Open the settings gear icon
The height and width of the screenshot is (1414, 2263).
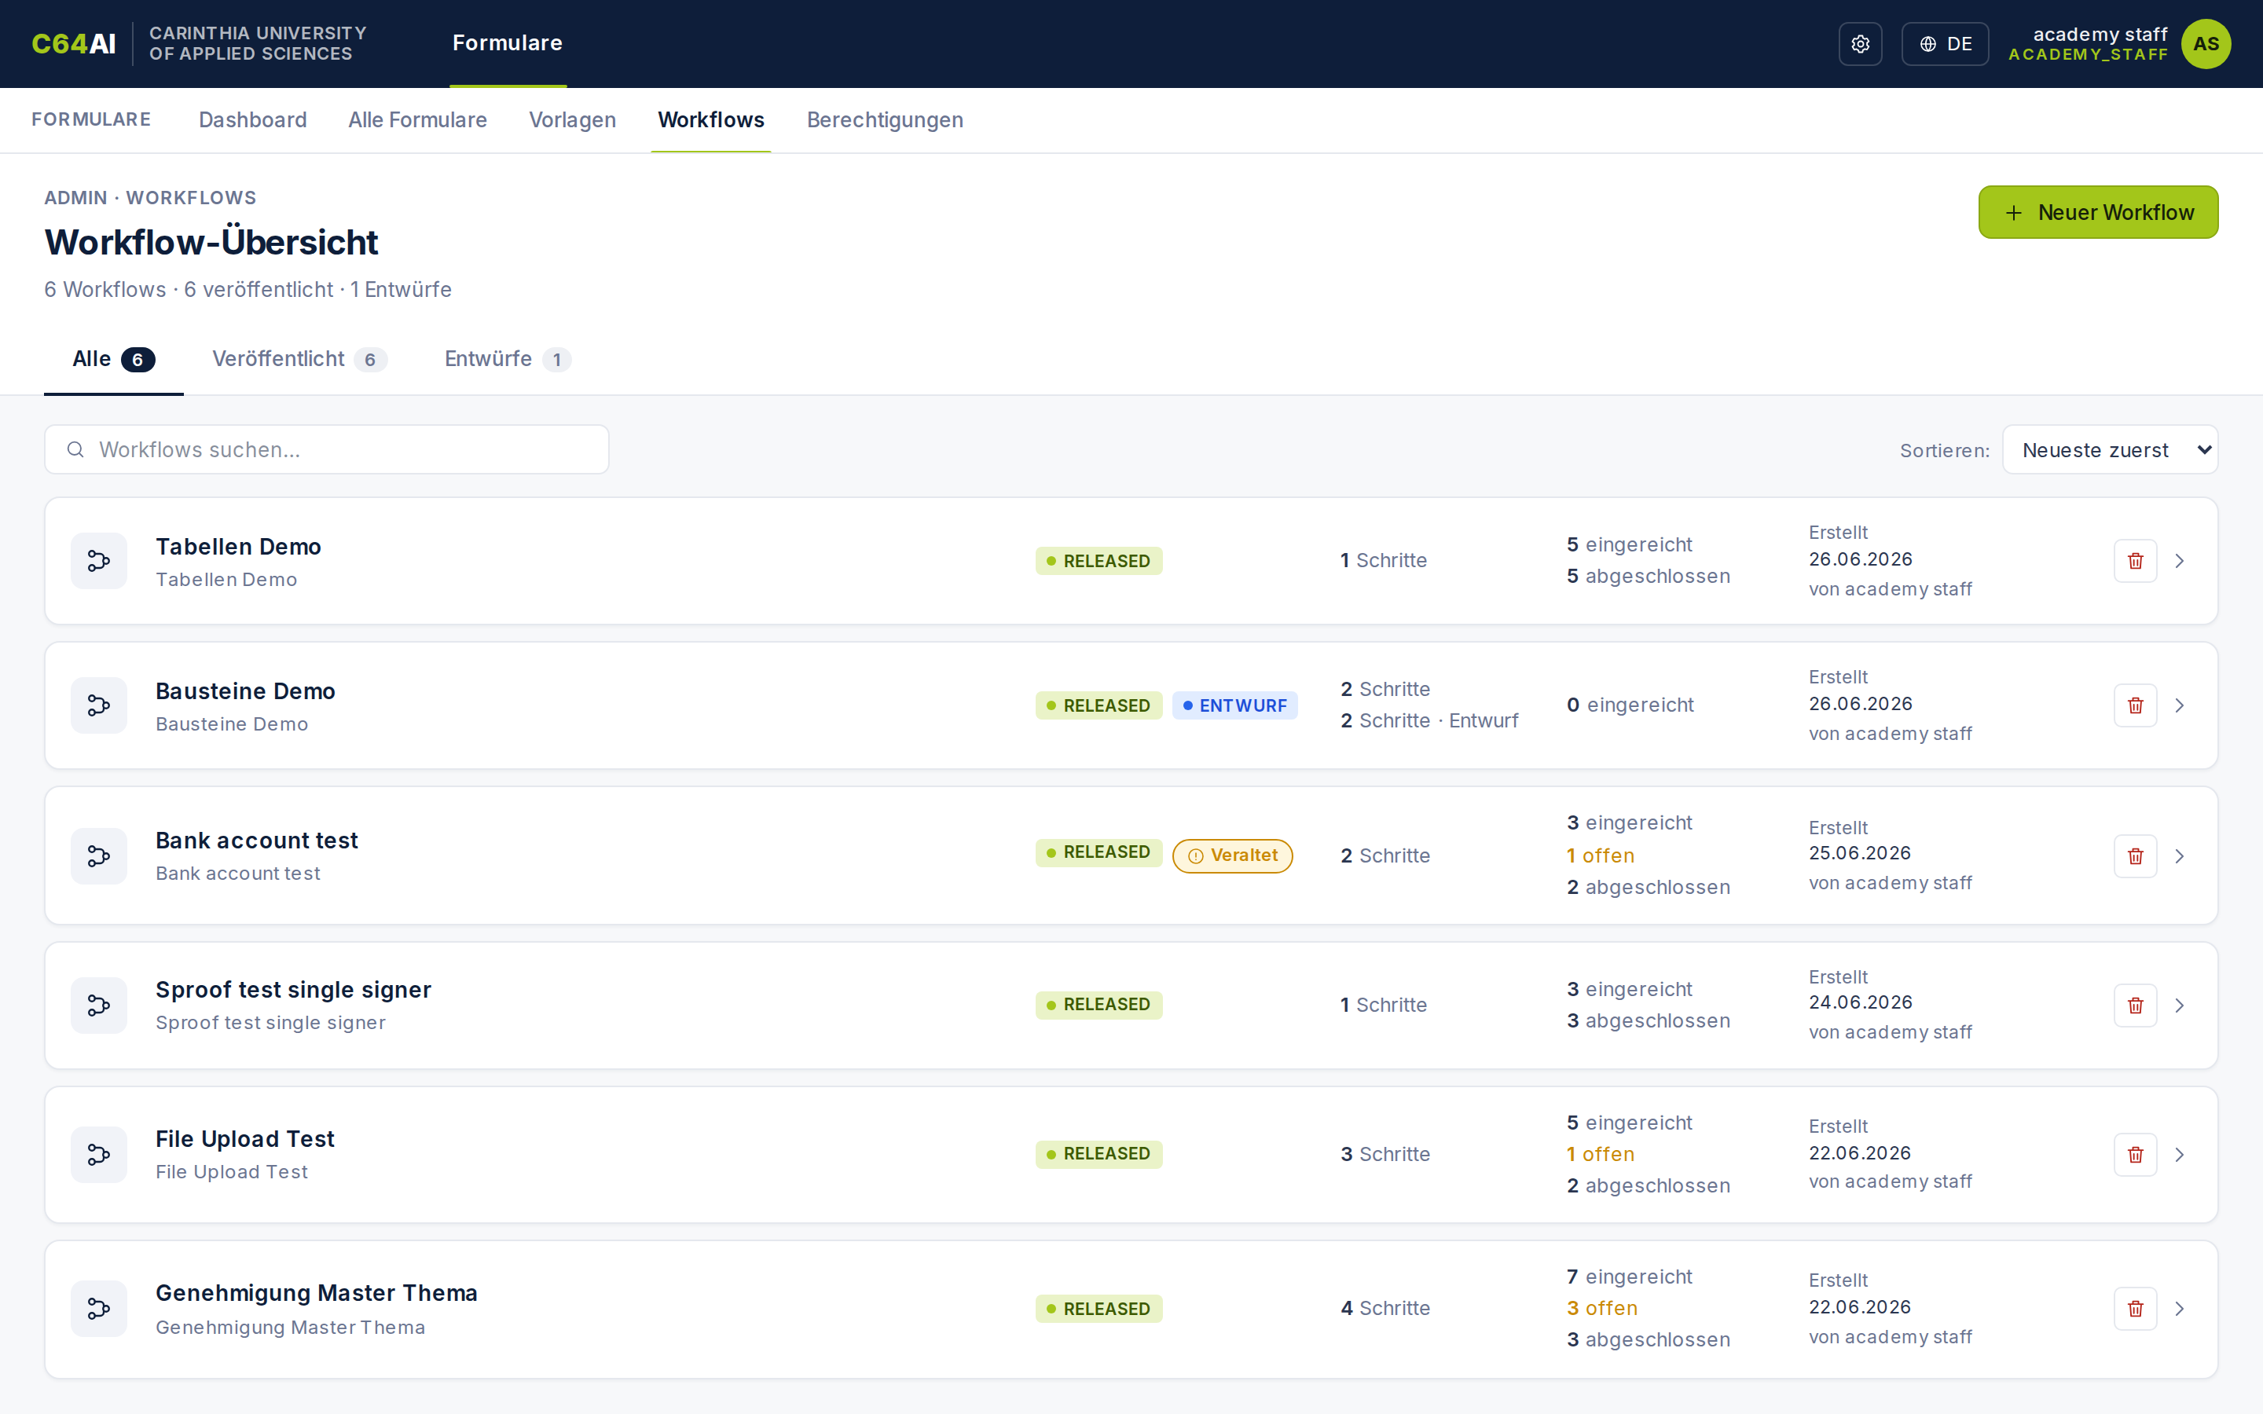tap(1860, 44)
